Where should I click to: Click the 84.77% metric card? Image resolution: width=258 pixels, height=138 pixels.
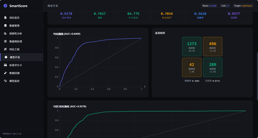[x=133, y=16]
